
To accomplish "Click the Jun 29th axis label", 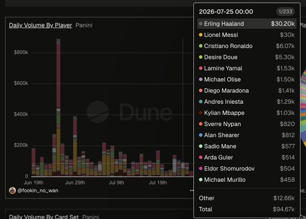I will coord(75,182).
